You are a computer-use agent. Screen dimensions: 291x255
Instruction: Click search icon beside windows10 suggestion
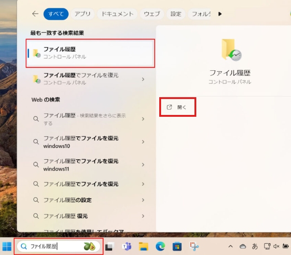[x=36, y=142]
